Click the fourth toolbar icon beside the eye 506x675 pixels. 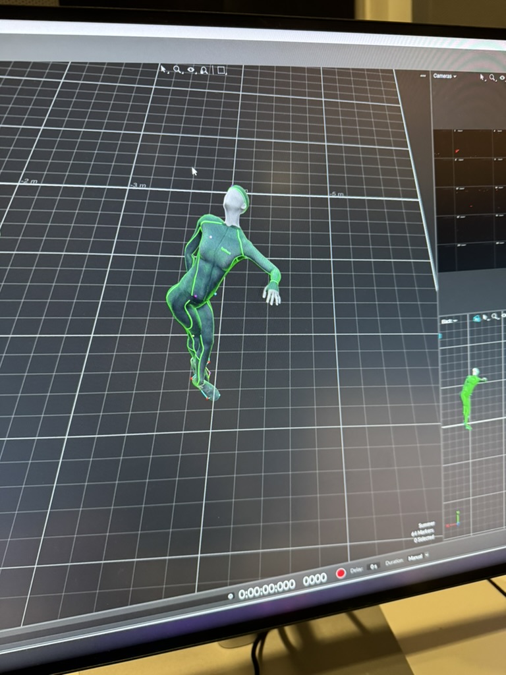point(204,70)
